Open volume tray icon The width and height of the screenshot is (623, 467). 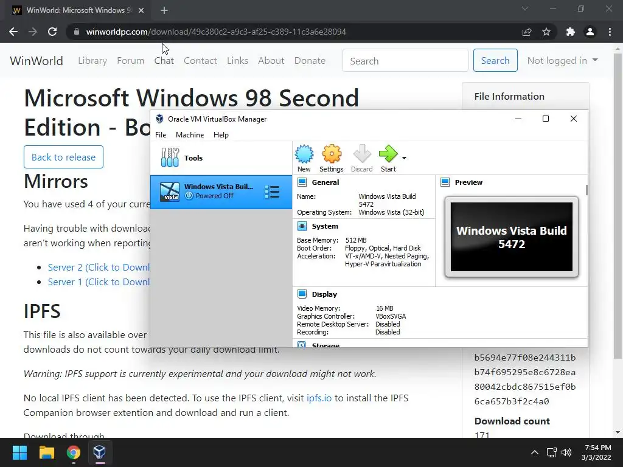566,452
